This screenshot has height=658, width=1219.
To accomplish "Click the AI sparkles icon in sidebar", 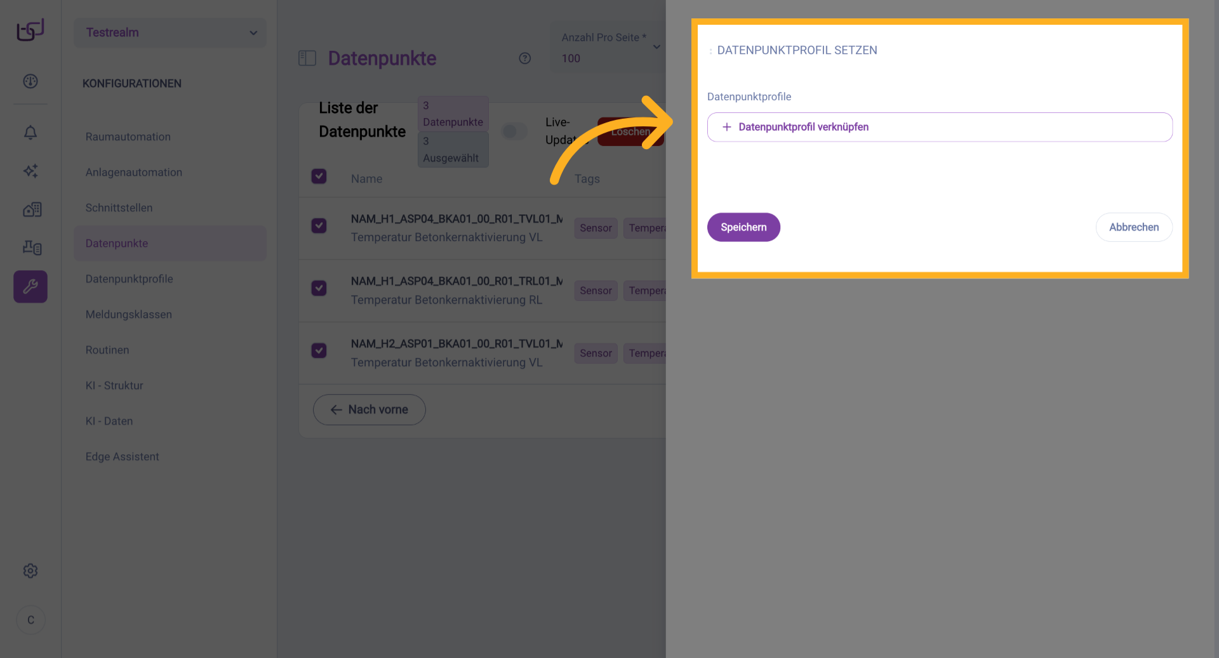I will tap(30, 171).
